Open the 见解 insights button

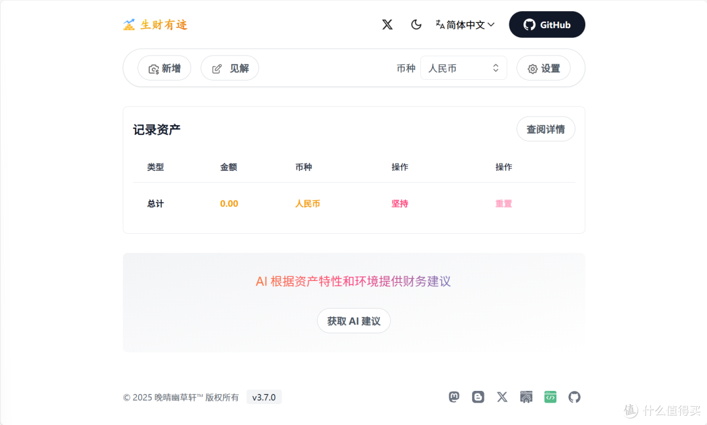(x=230, y=68)
